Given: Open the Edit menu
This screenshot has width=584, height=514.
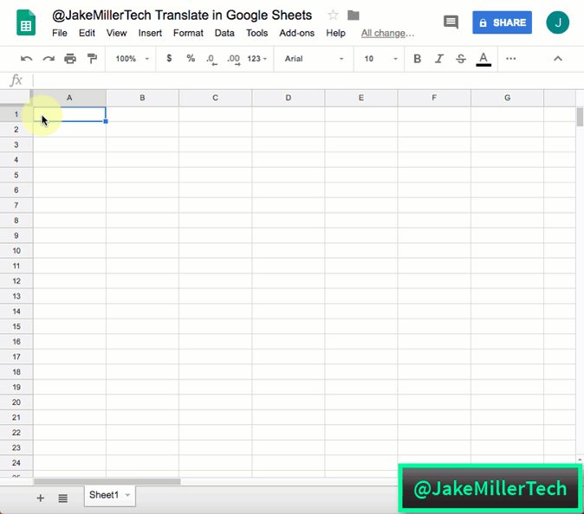Looking at the screenshot, I should coord(87,33).
